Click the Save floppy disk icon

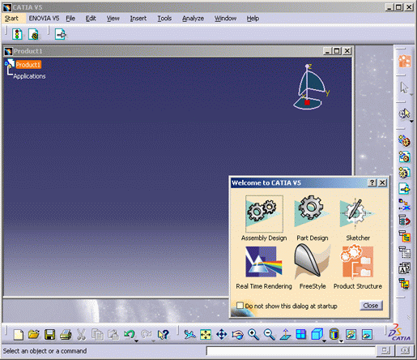[x=50, y=335]
